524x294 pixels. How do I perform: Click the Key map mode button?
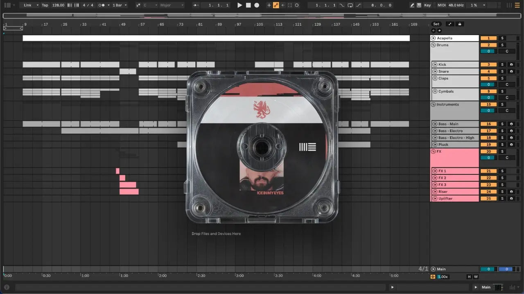click(x=427, y=5)
